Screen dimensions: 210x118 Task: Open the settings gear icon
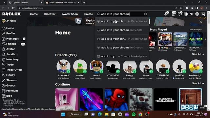(x=197, y=14)
